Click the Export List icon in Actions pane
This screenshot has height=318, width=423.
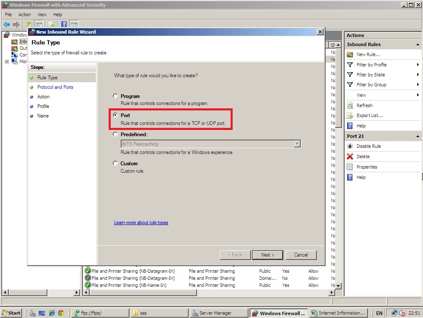coord(350,115)
